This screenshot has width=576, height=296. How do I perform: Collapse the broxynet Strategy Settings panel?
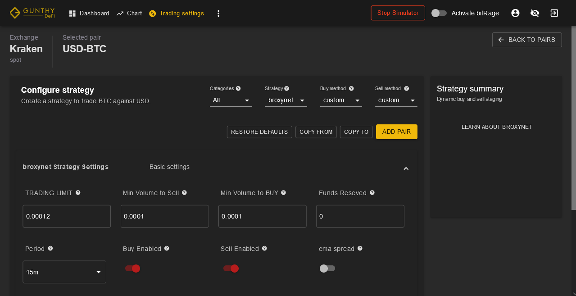[406, 168]
